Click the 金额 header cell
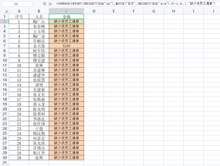Image resolution: width=220 pixels, height=166 pixels. tap(66, 17)
